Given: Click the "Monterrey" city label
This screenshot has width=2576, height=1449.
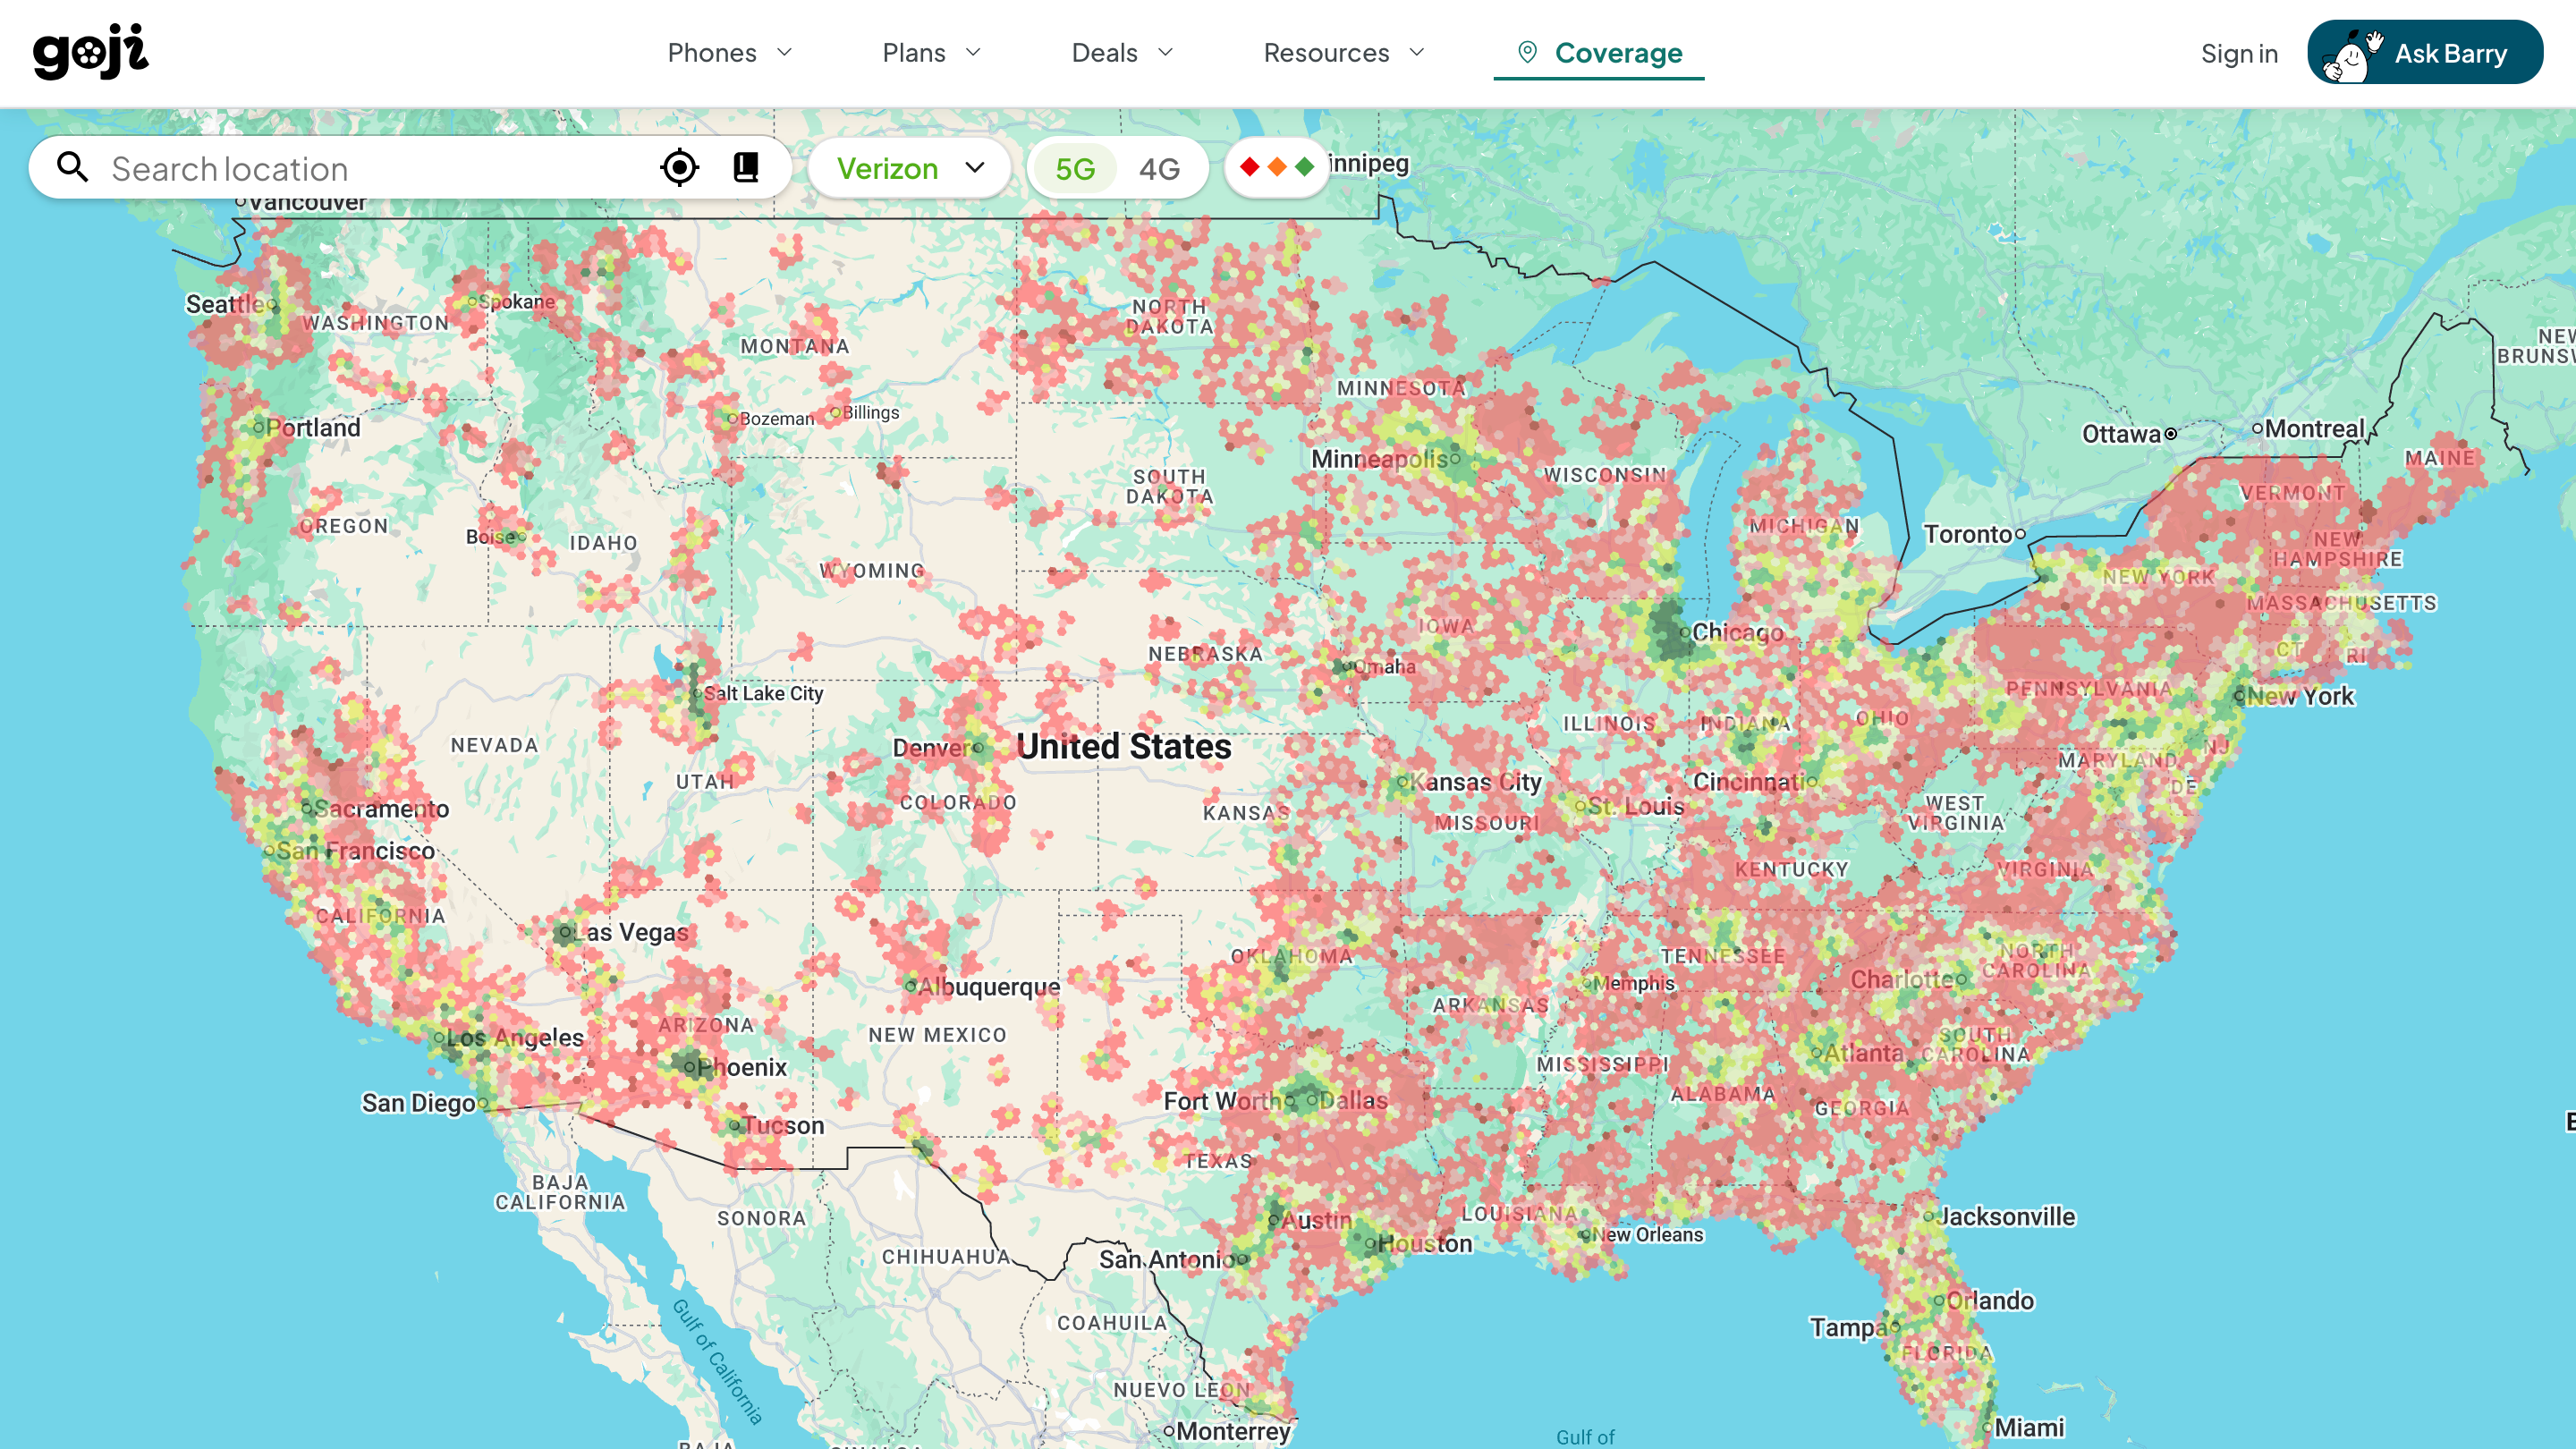Looking at the screenshot, I should click(x=1233, y=1432).
